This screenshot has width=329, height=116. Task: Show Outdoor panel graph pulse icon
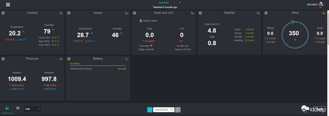pyautogui.click(x=61, y=13)
